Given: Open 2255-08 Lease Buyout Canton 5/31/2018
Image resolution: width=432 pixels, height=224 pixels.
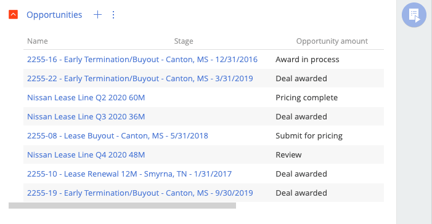Looking at the screenshot, I should (118, 135).
